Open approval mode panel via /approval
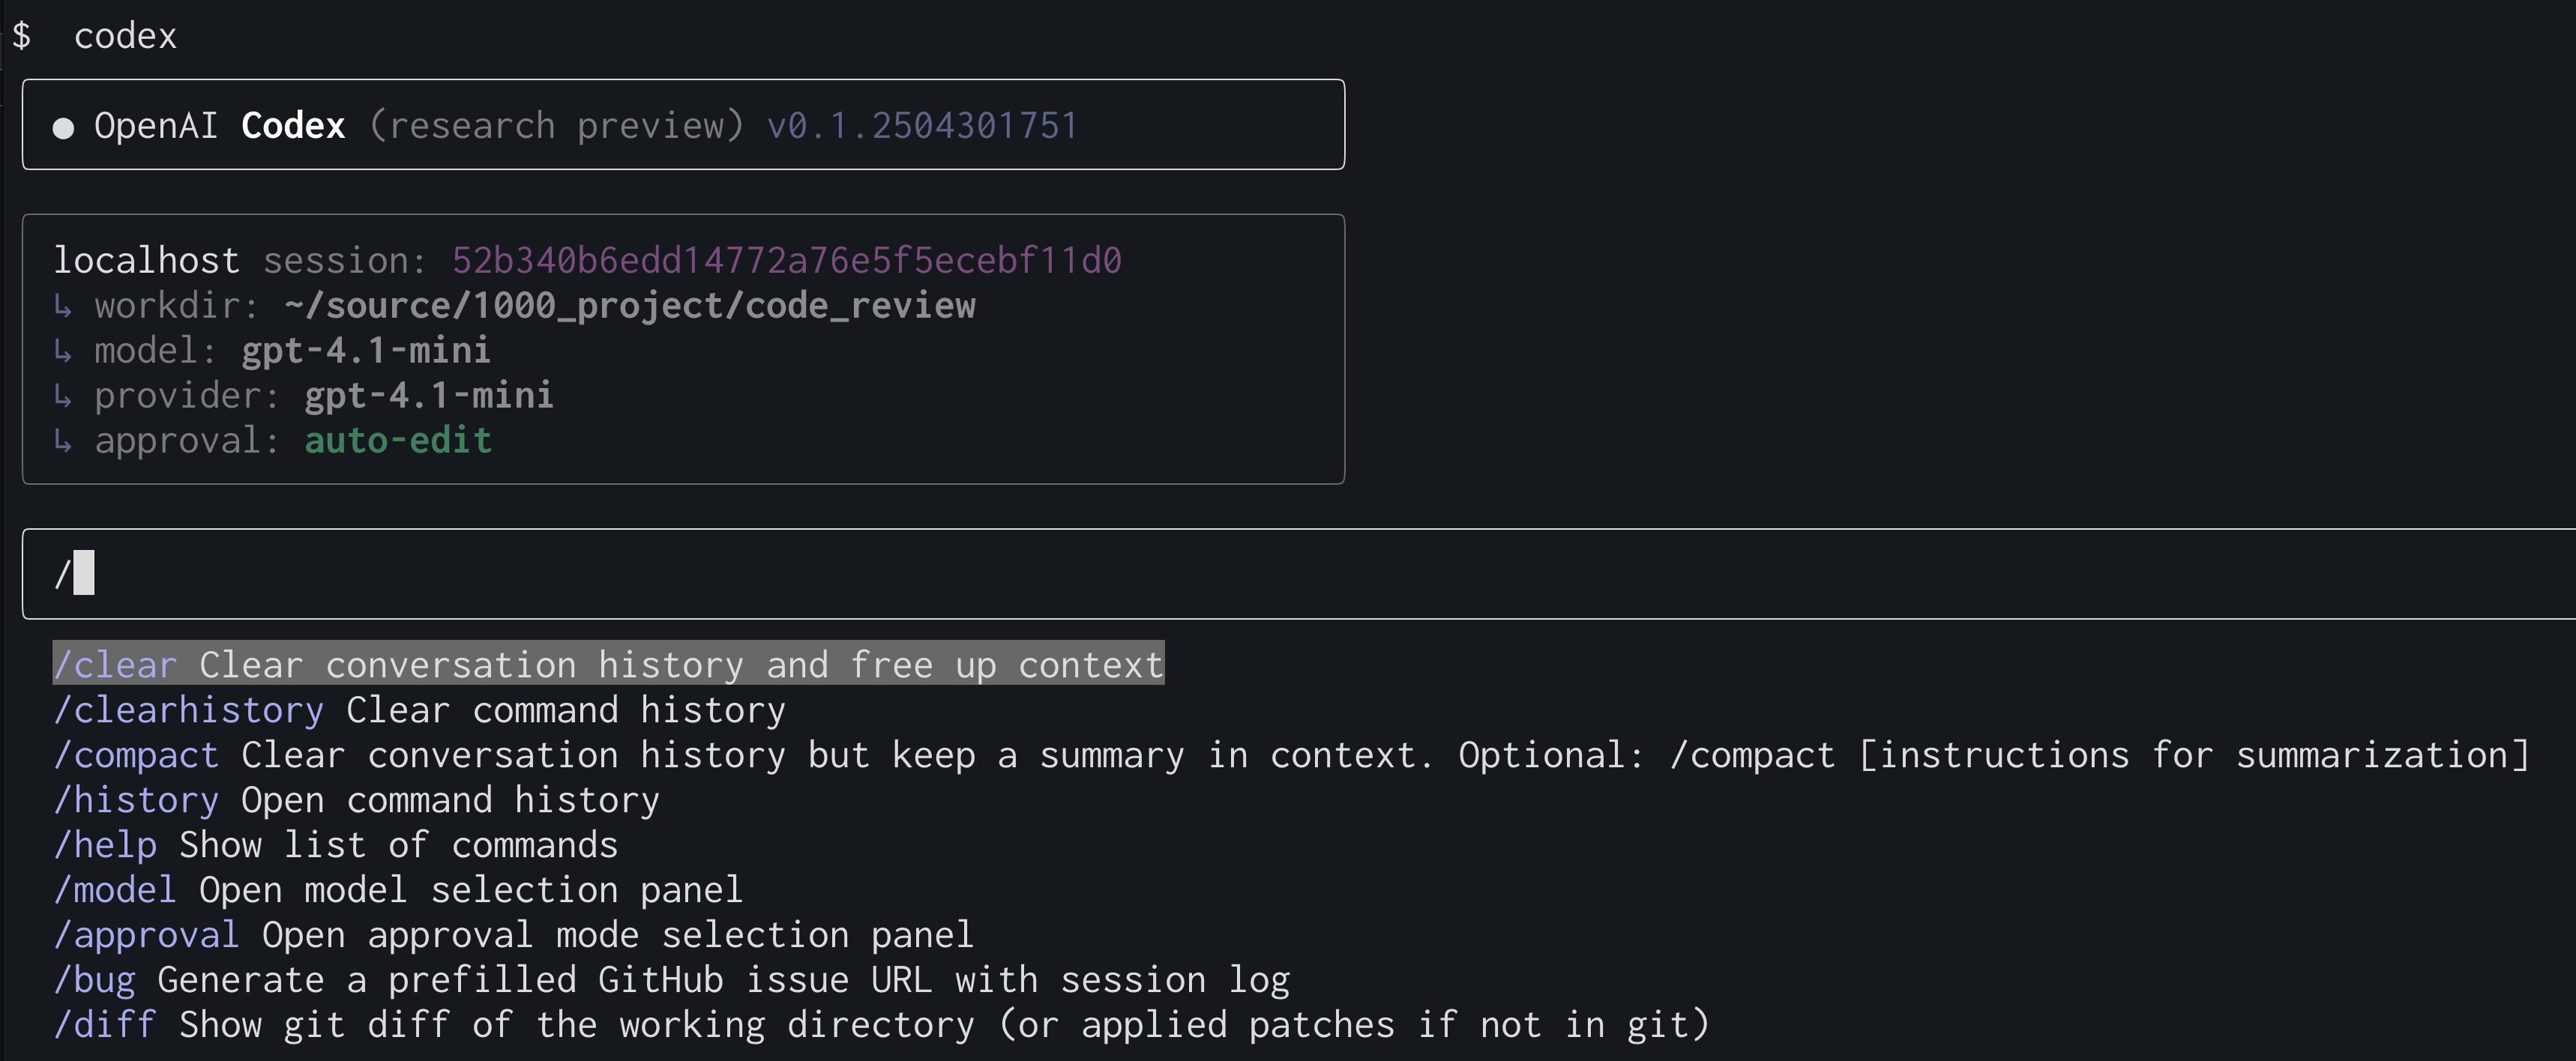Viewport: 2576px width, 1061px height. pyautogui.click(x=146, y=934)
